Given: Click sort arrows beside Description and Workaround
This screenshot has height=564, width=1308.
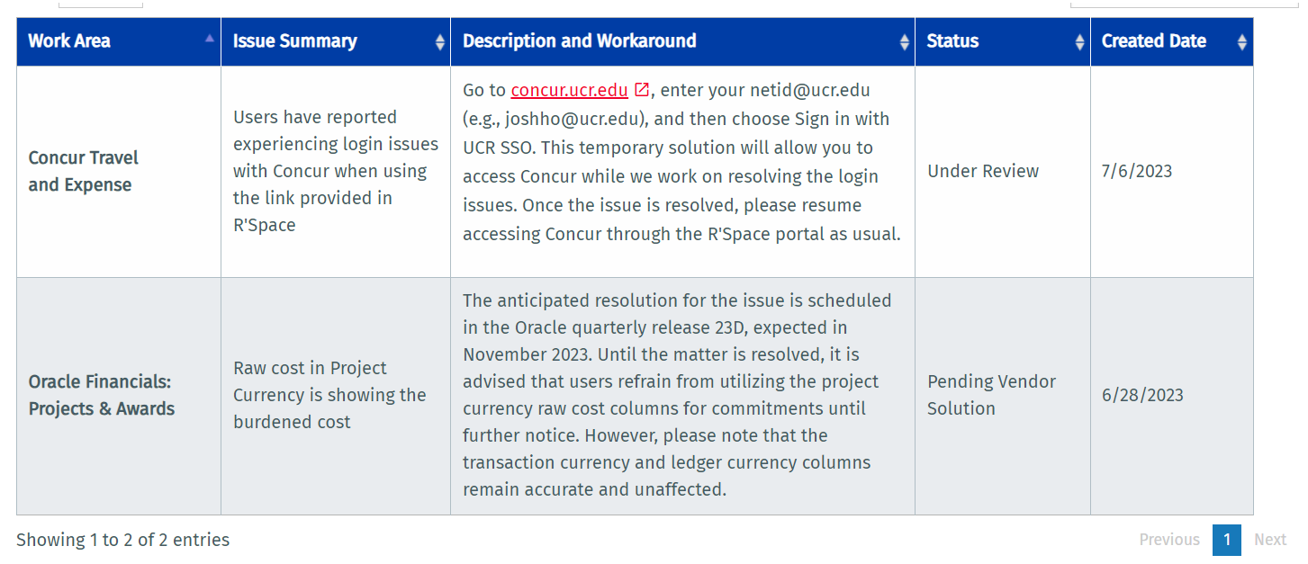Looking at the screenshot, I should pos(905,41).
